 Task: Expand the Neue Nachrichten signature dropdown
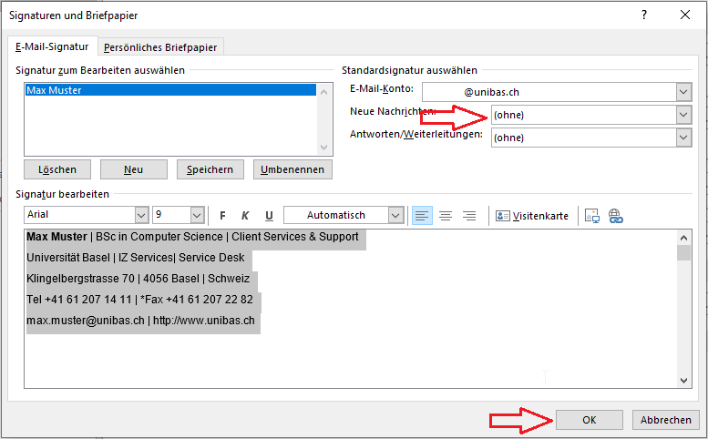pyautogui.click(x=683, y=115)
